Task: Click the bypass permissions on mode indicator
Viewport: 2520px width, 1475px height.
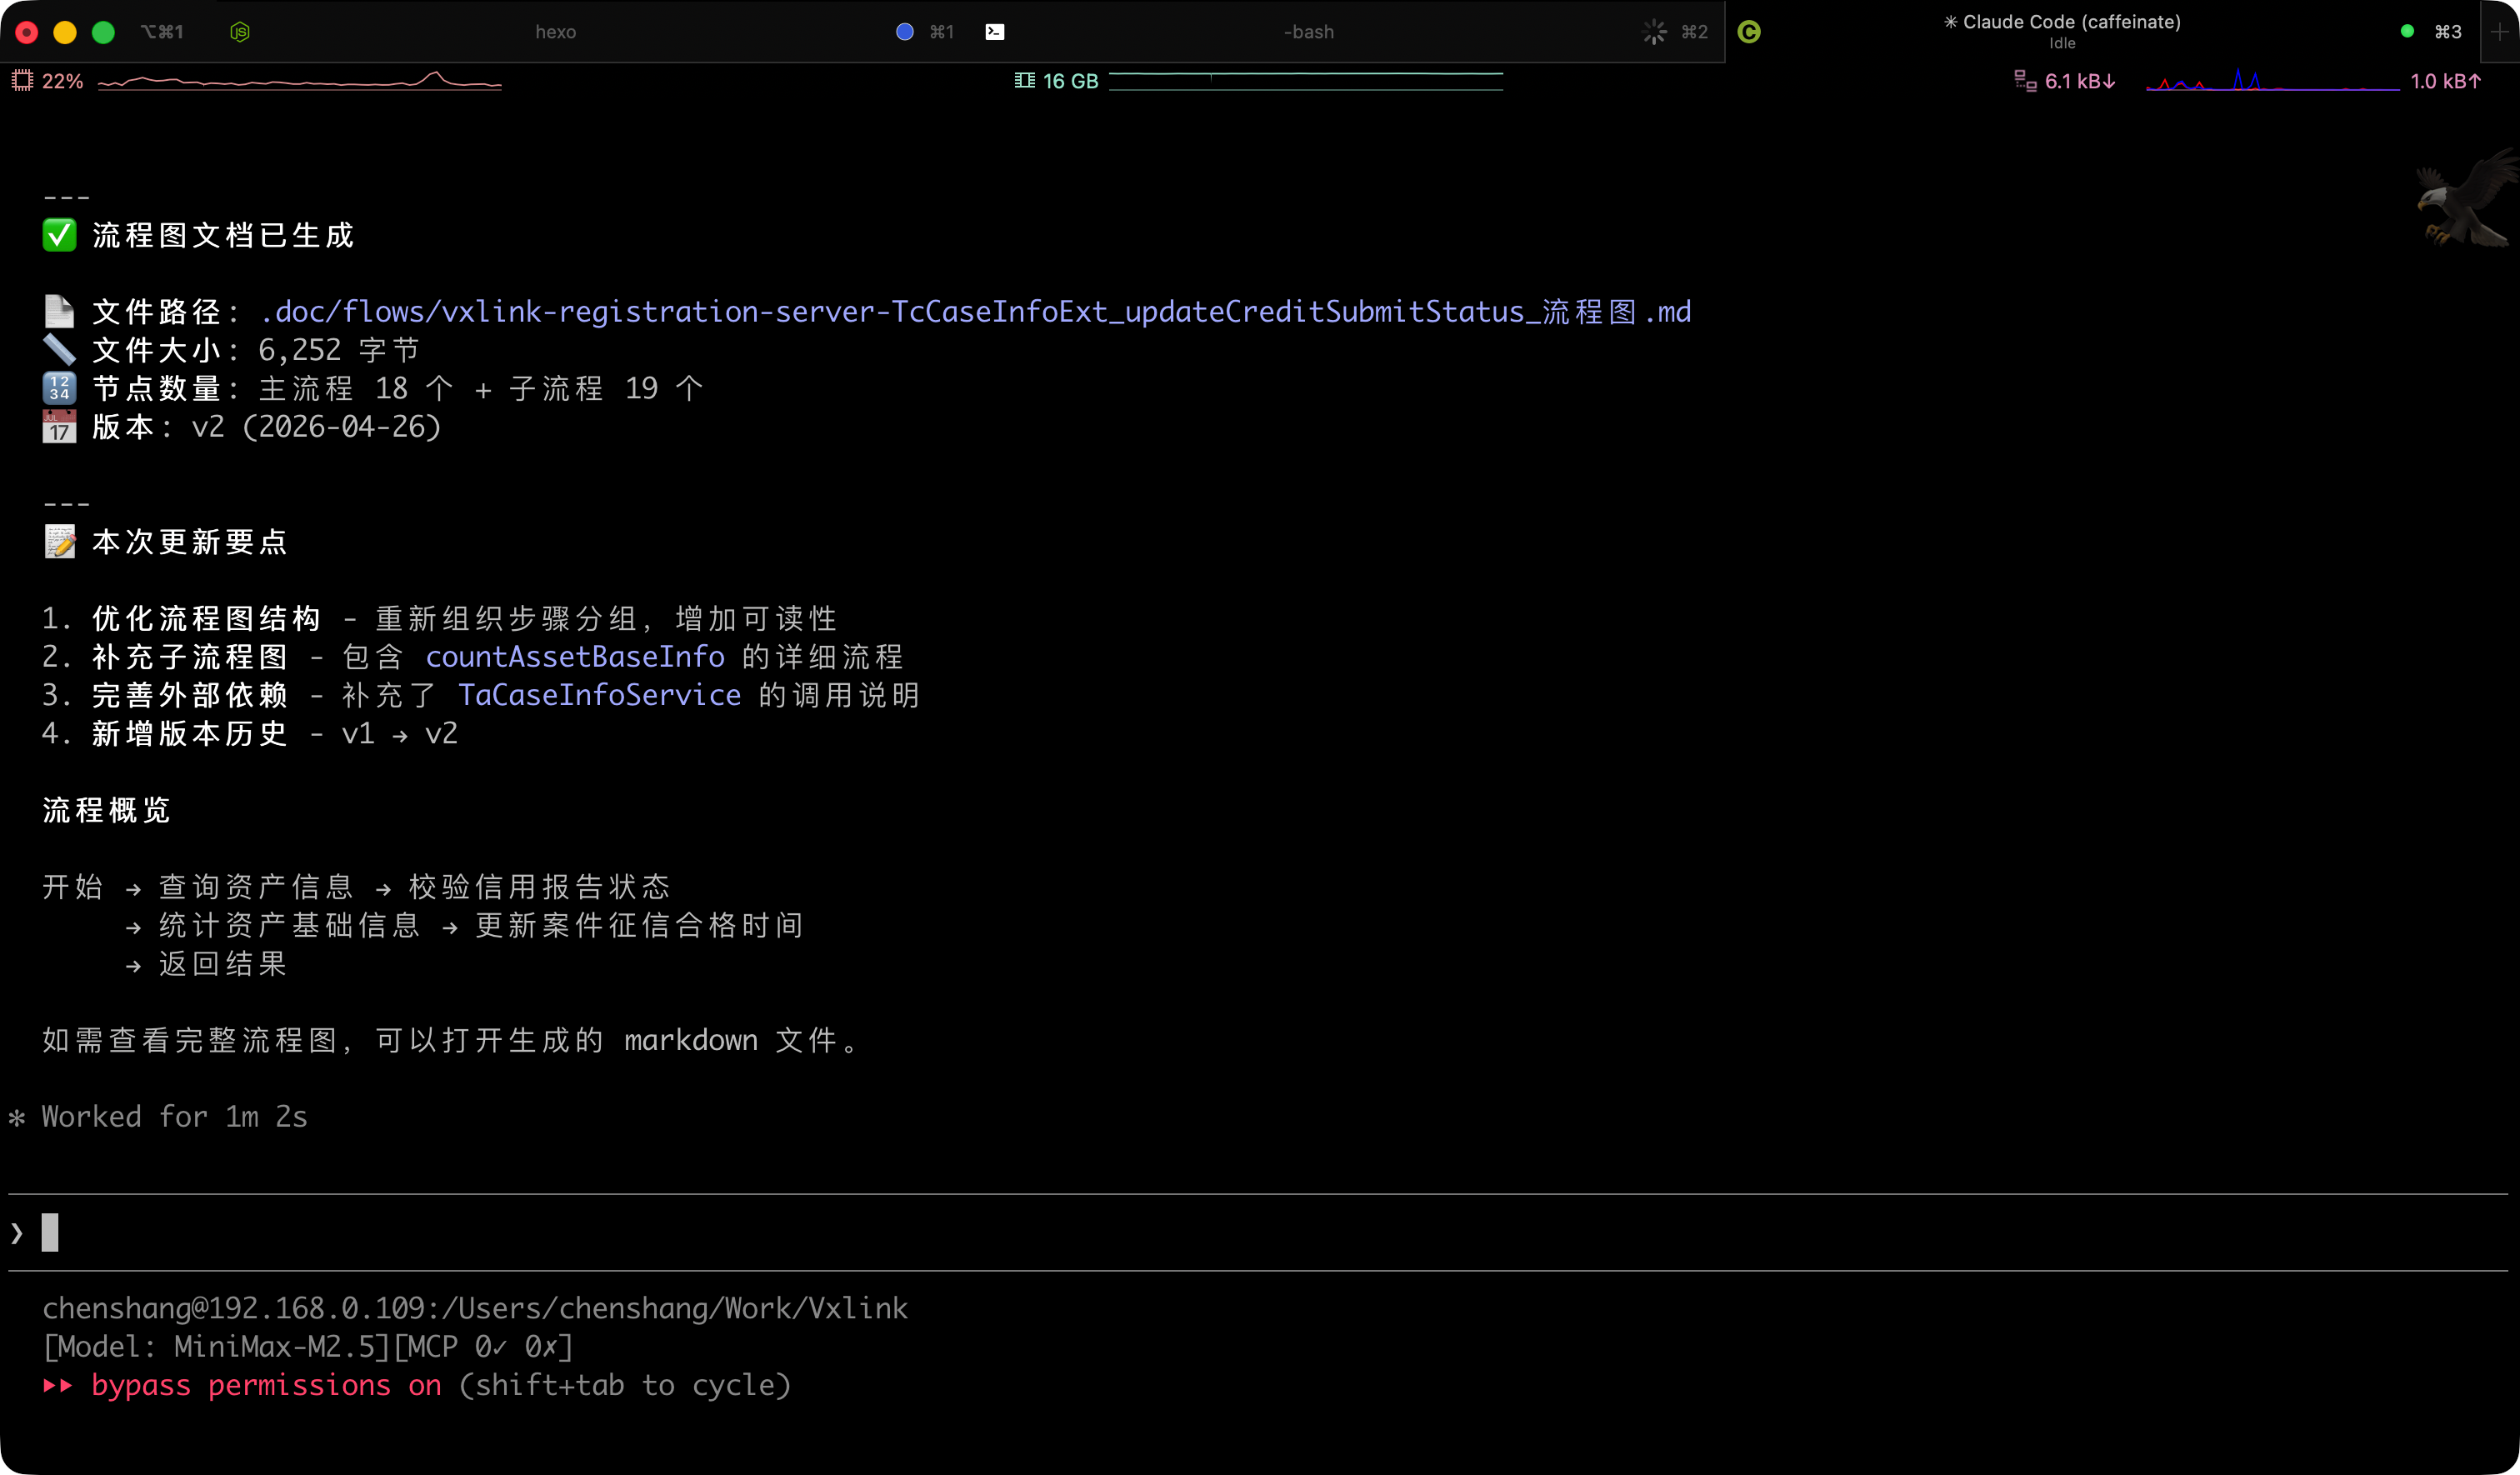Action: [266, 1385]
